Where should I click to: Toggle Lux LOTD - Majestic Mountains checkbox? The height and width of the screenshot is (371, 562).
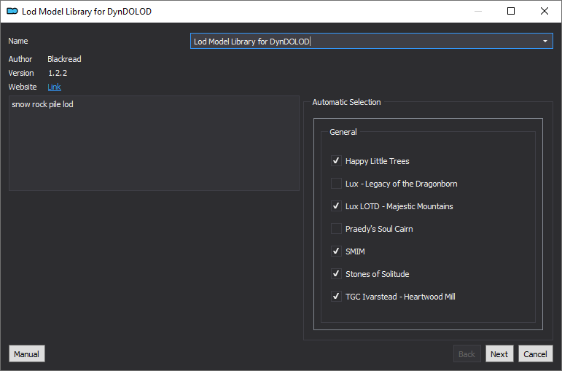(336, 206)
